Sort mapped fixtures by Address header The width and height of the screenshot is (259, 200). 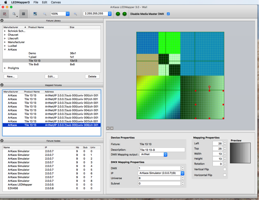pyautogui.click(x=72, y=92)
